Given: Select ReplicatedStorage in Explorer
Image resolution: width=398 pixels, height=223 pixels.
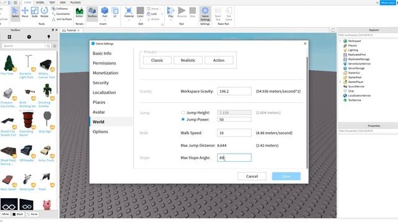Looking at the screenshot, I should 359,59.
